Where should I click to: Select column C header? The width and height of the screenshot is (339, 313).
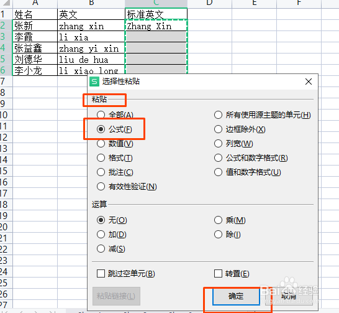point(156,3)
